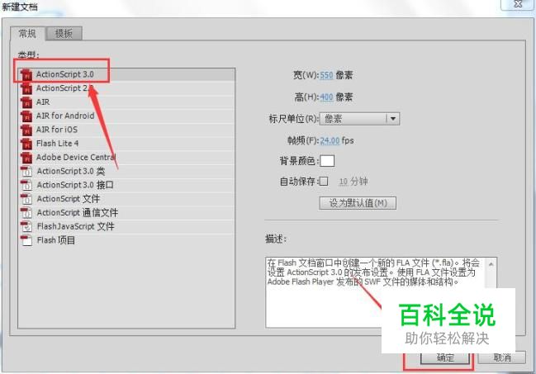536x374 pixels.
Task: Click the Flash Lite 4 icon
Action: click(x=26, y=144)
